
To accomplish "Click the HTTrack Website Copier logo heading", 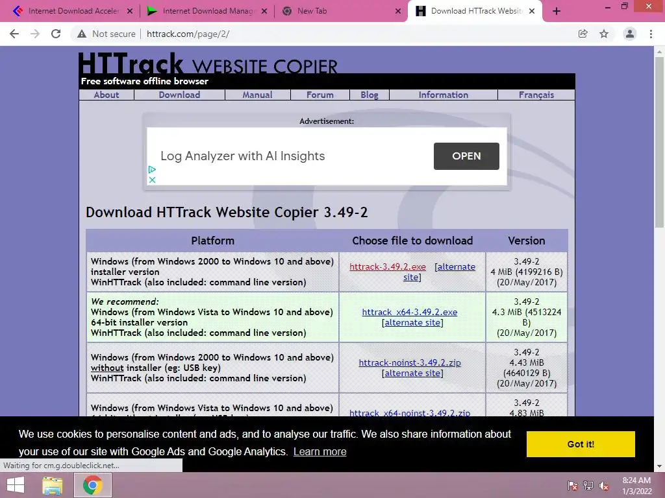I will click(x=208, y=63).
